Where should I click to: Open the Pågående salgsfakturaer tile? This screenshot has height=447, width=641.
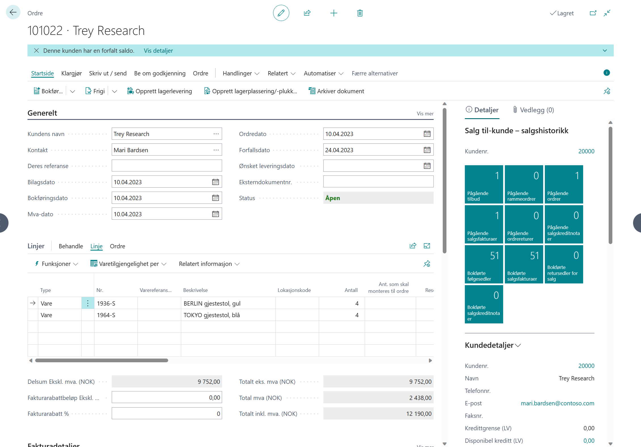click(x=484, y=224)
